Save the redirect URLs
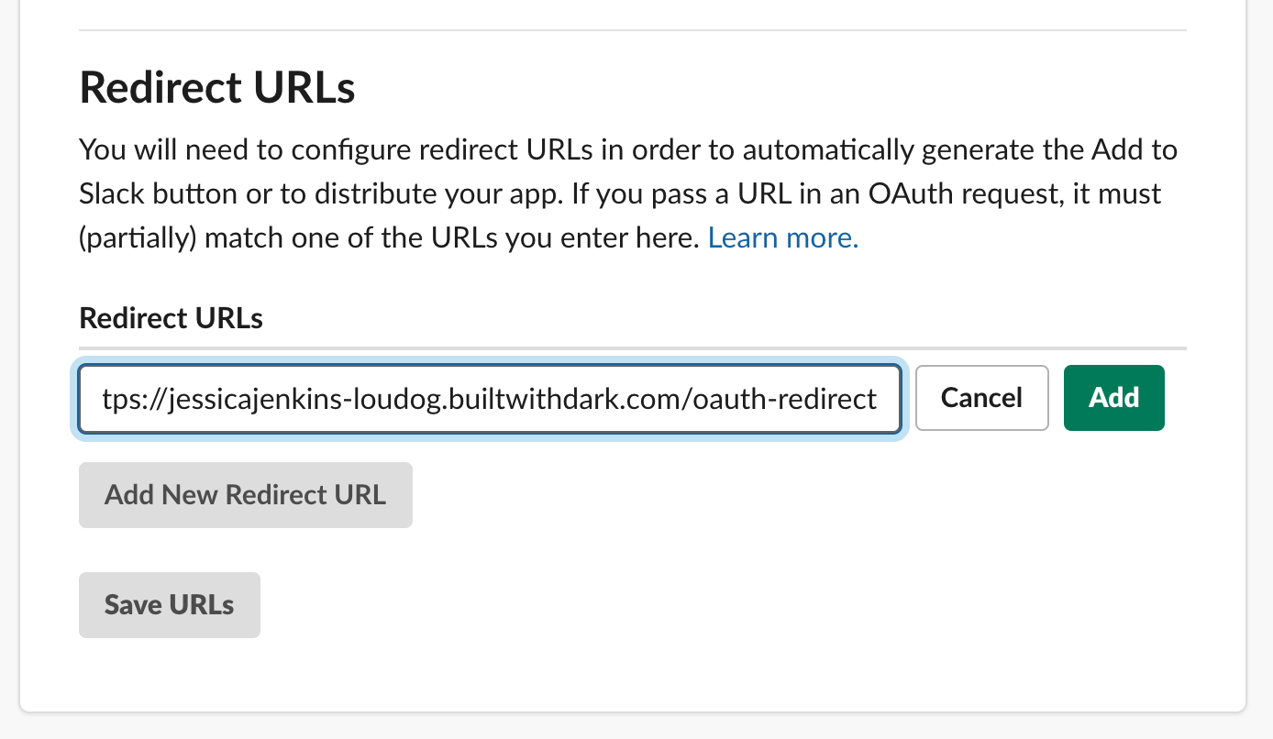The height and width of the screenshot is (739, 1273). [170, 605]
